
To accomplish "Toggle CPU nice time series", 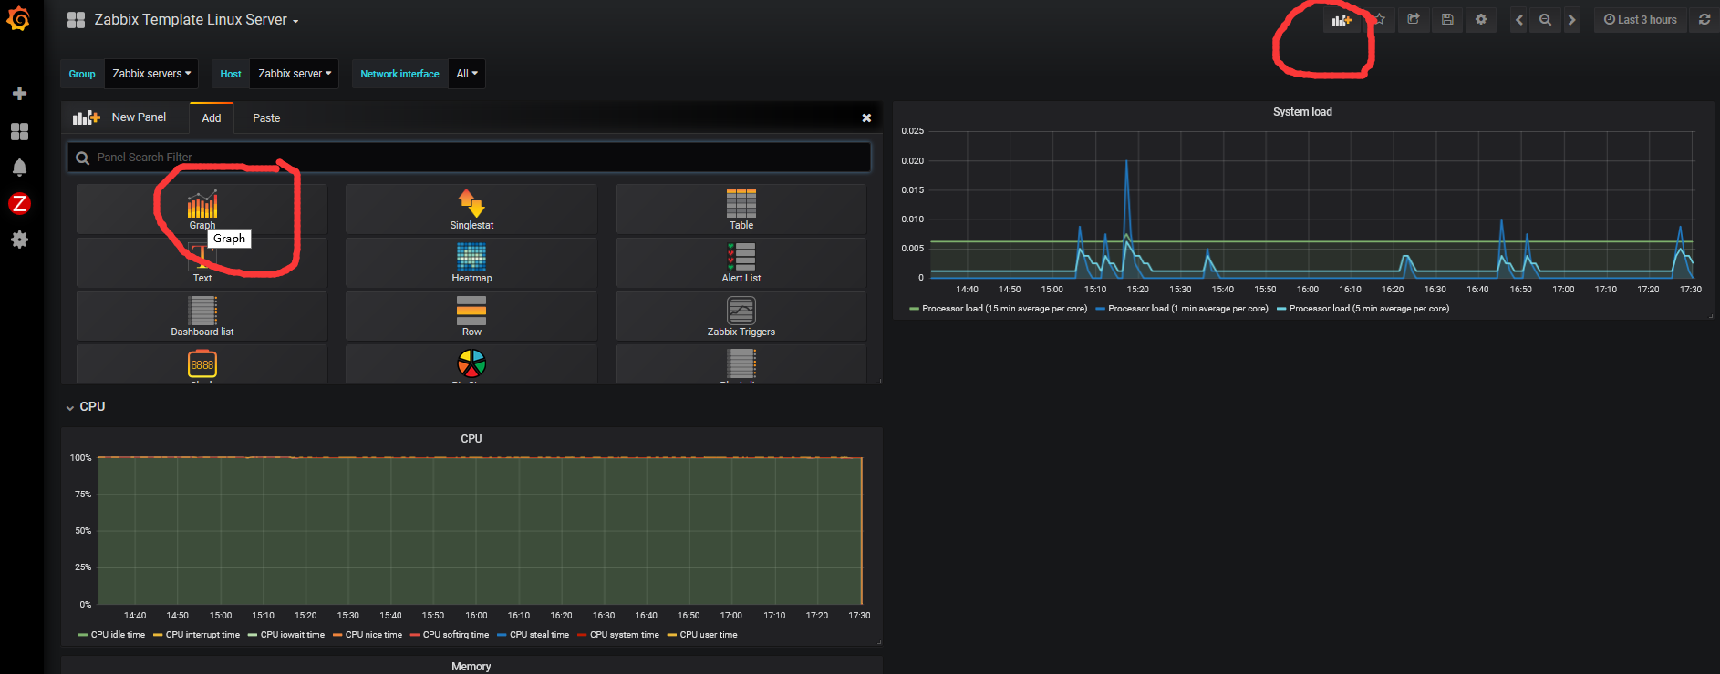I will pyautogui.click(x=373, y=635).
